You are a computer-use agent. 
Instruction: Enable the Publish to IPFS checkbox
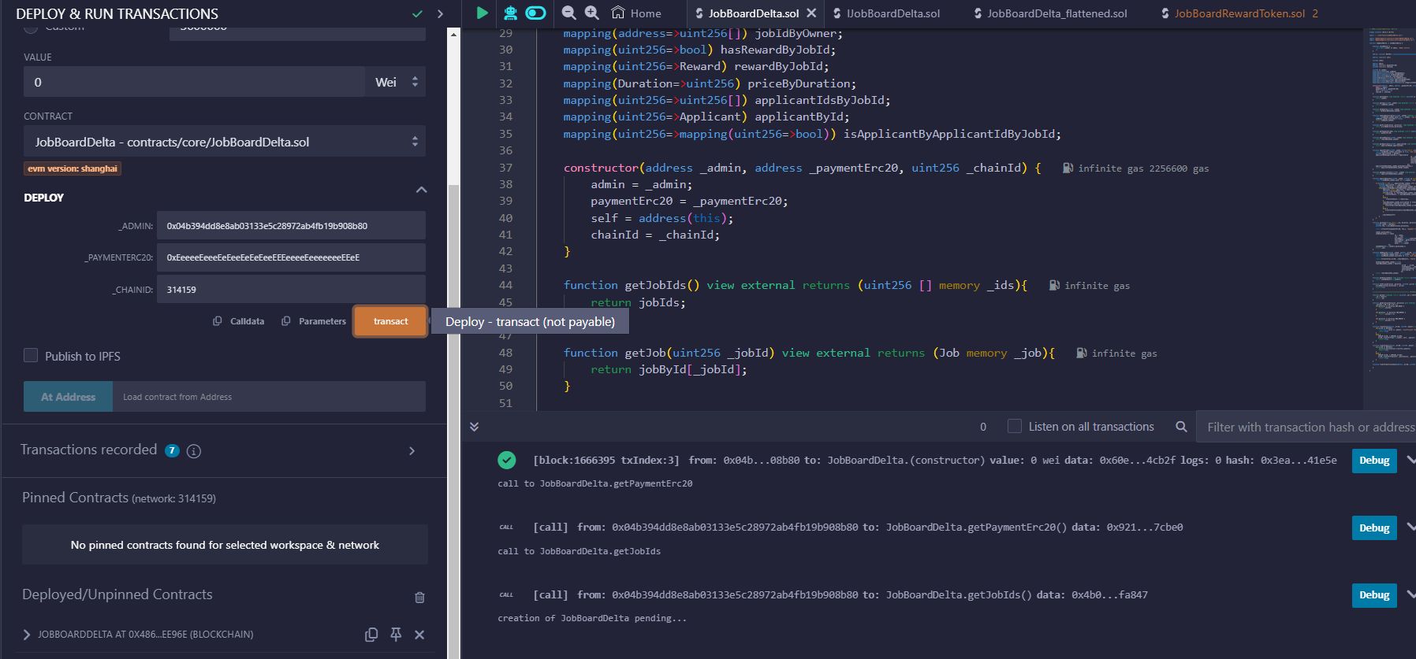click(31, 355)
